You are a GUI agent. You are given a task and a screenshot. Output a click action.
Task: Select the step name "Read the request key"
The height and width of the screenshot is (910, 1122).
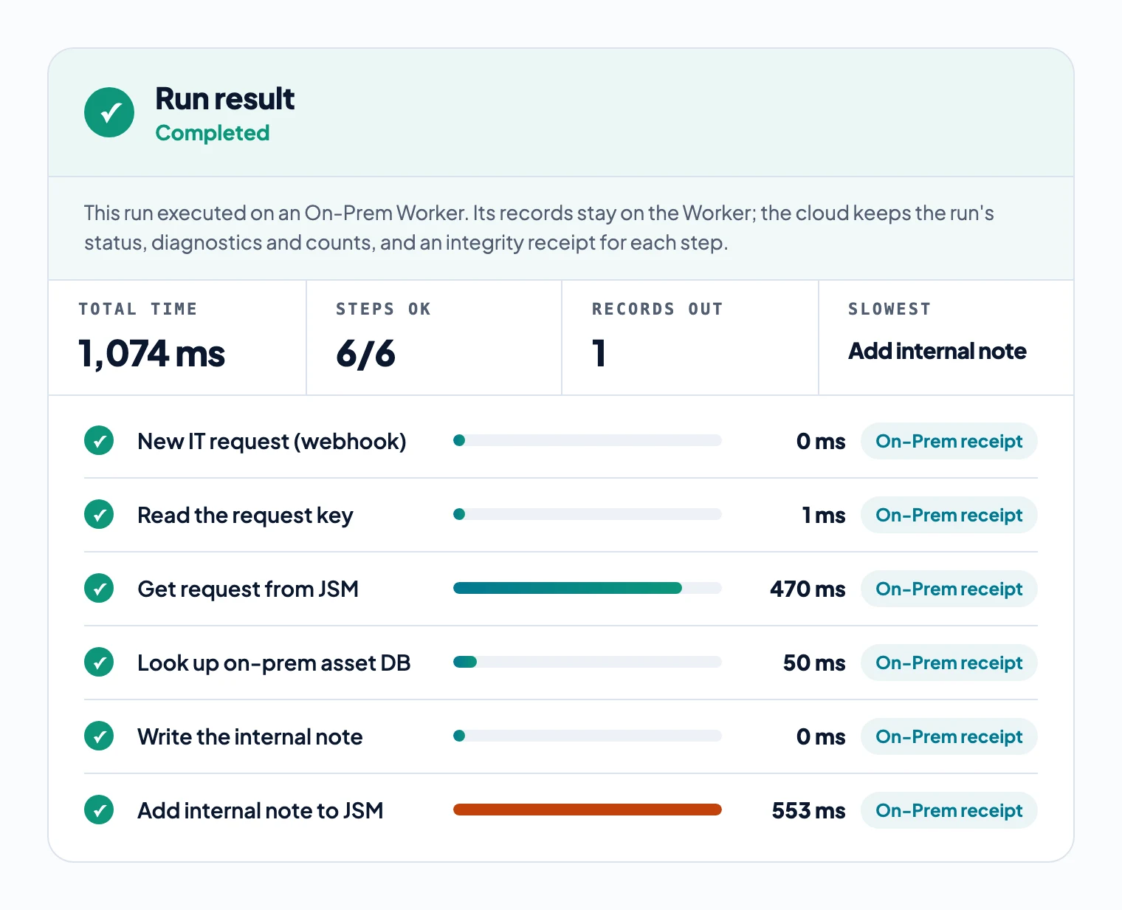[x=245, y=516]
